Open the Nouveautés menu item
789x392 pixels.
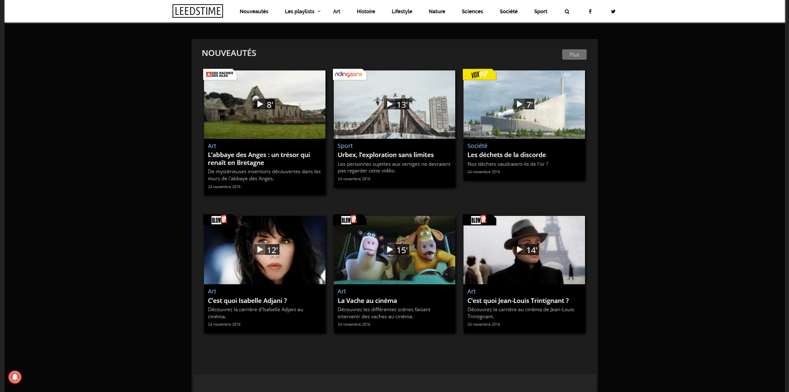pyautogui.click(x=254, y=12)
